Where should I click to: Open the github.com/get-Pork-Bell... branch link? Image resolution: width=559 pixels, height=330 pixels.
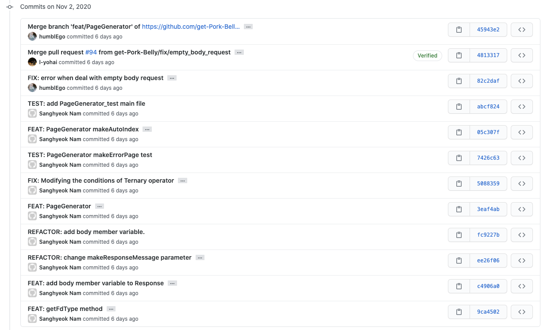[x=191, y=27]
